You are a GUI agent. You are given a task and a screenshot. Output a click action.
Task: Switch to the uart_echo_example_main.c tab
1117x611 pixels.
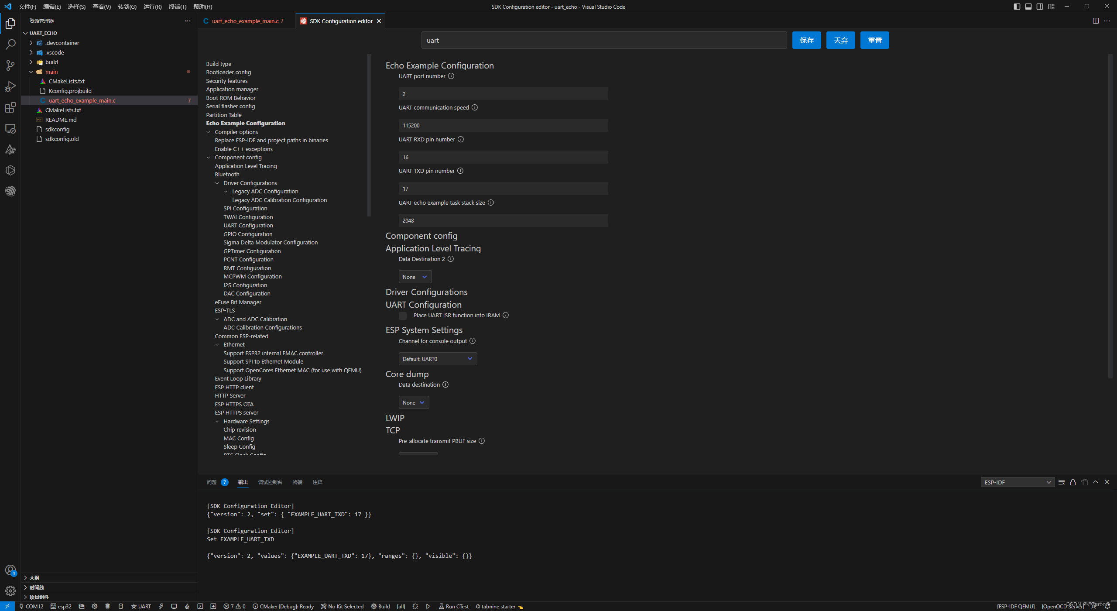pos(247,21)
